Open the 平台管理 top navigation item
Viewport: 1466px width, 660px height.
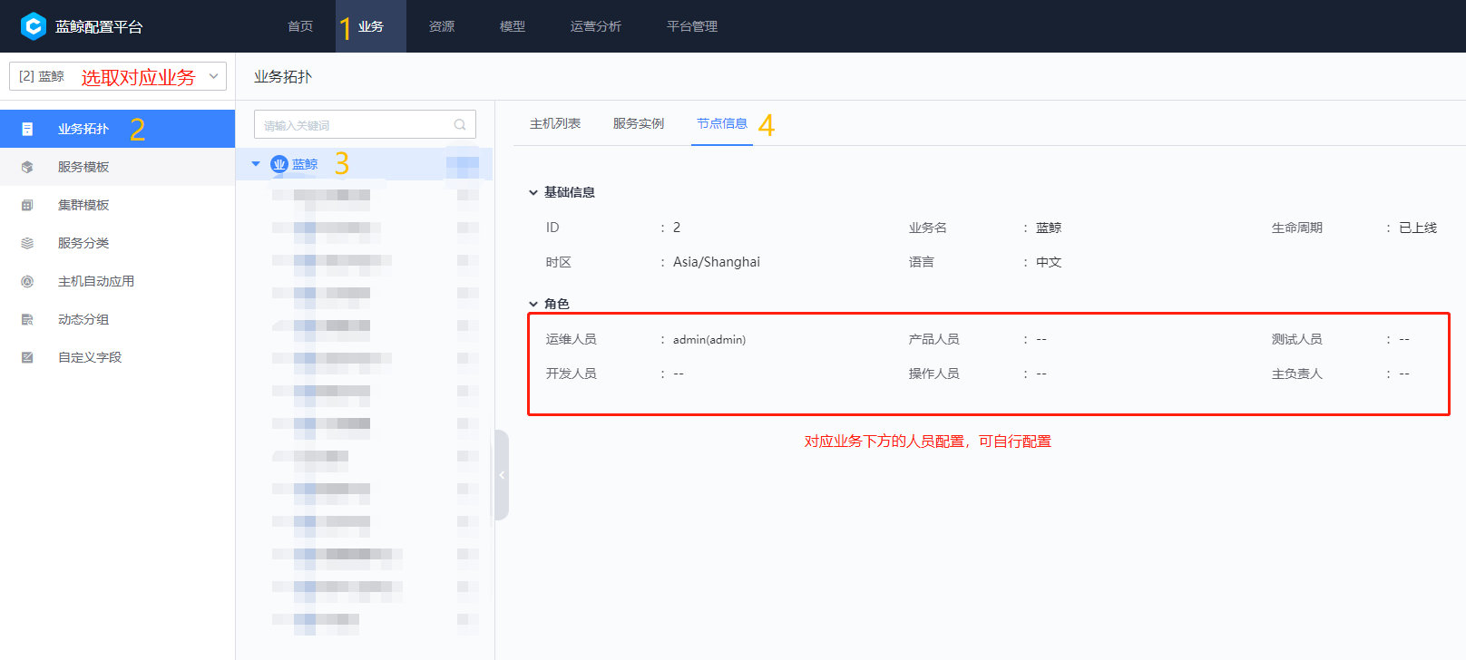click(x=692, y=26)
